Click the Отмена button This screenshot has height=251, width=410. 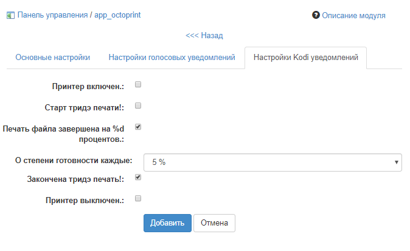(214, 223)
